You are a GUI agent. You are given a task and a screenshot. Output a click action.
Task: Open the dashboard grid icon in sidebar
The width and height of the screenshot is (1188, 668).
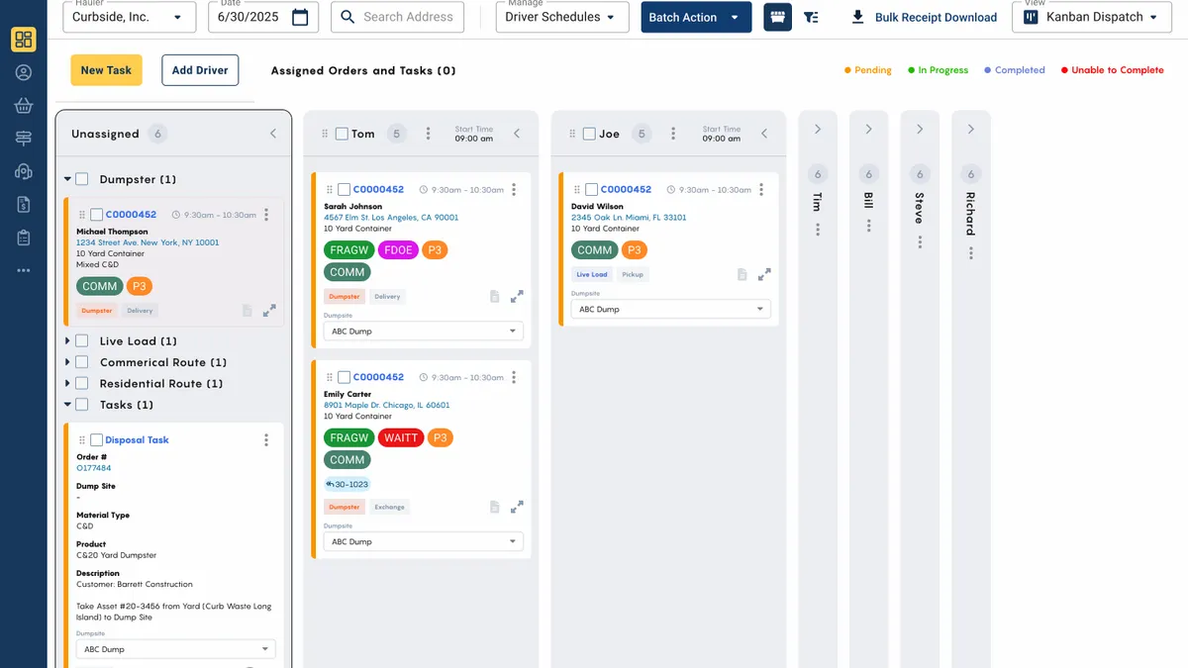click(24, 40)
